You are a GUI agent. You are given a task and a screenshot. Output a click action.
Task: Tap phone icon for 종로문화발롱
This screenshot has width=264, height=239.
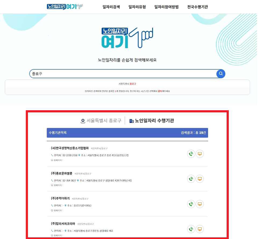pyautogui.click(x=191, y=179)
